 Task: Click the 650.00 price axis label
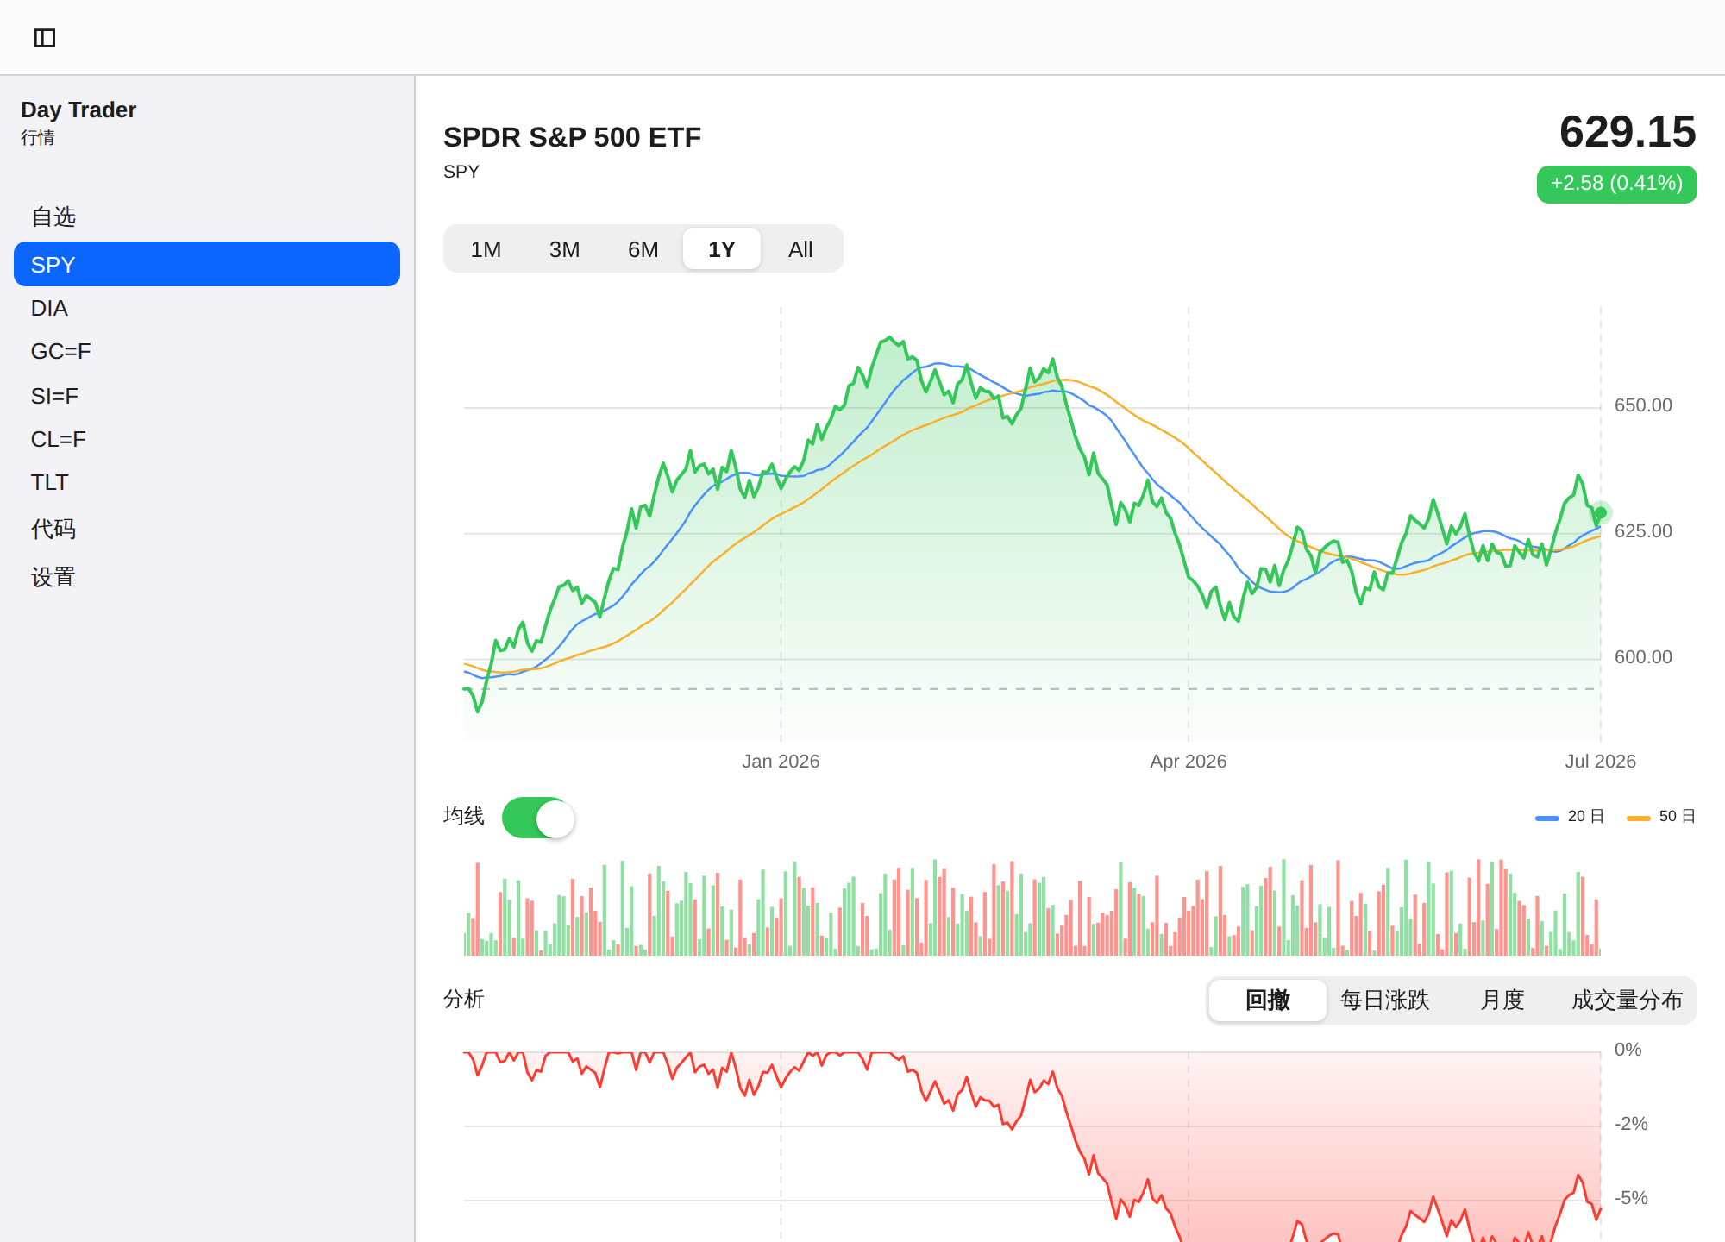tap(1643, 405)
